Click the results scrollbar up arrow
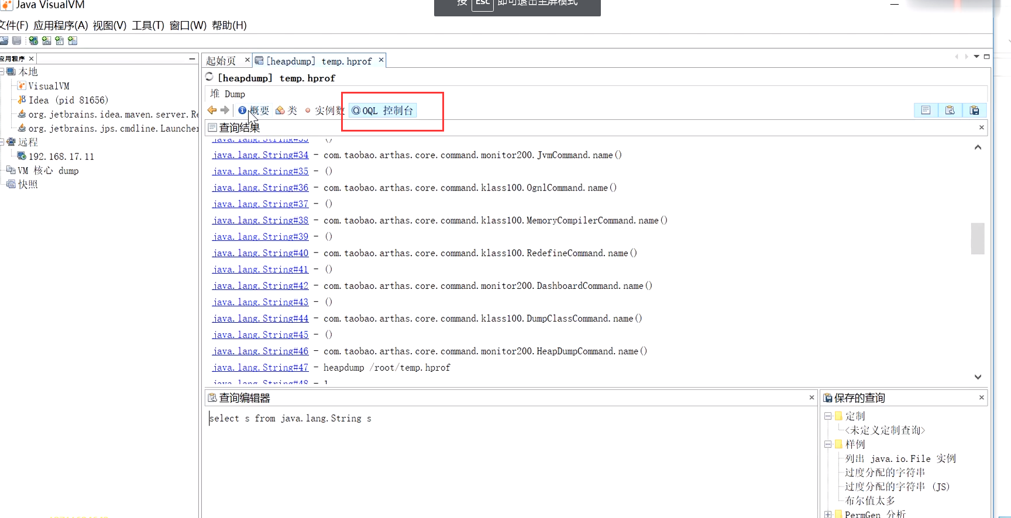Screen dimensions: 1011x518 (978, 147)
